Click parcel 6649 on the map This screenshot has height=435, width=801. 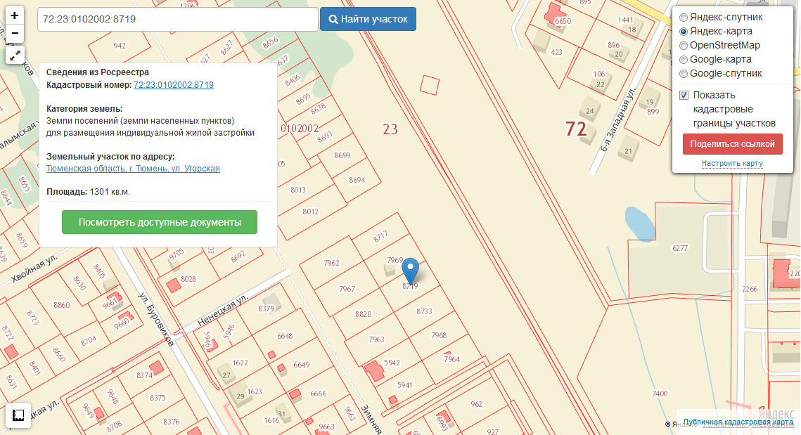pyautogui.click(x=302, y=365)
